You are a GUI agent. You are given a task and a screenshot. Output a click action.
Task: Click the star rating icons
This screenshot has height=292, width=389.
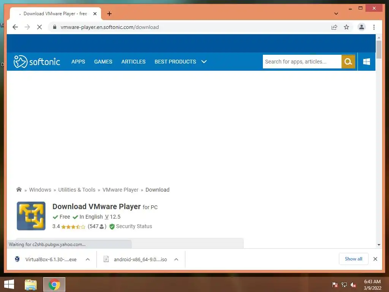coord(73,227)
